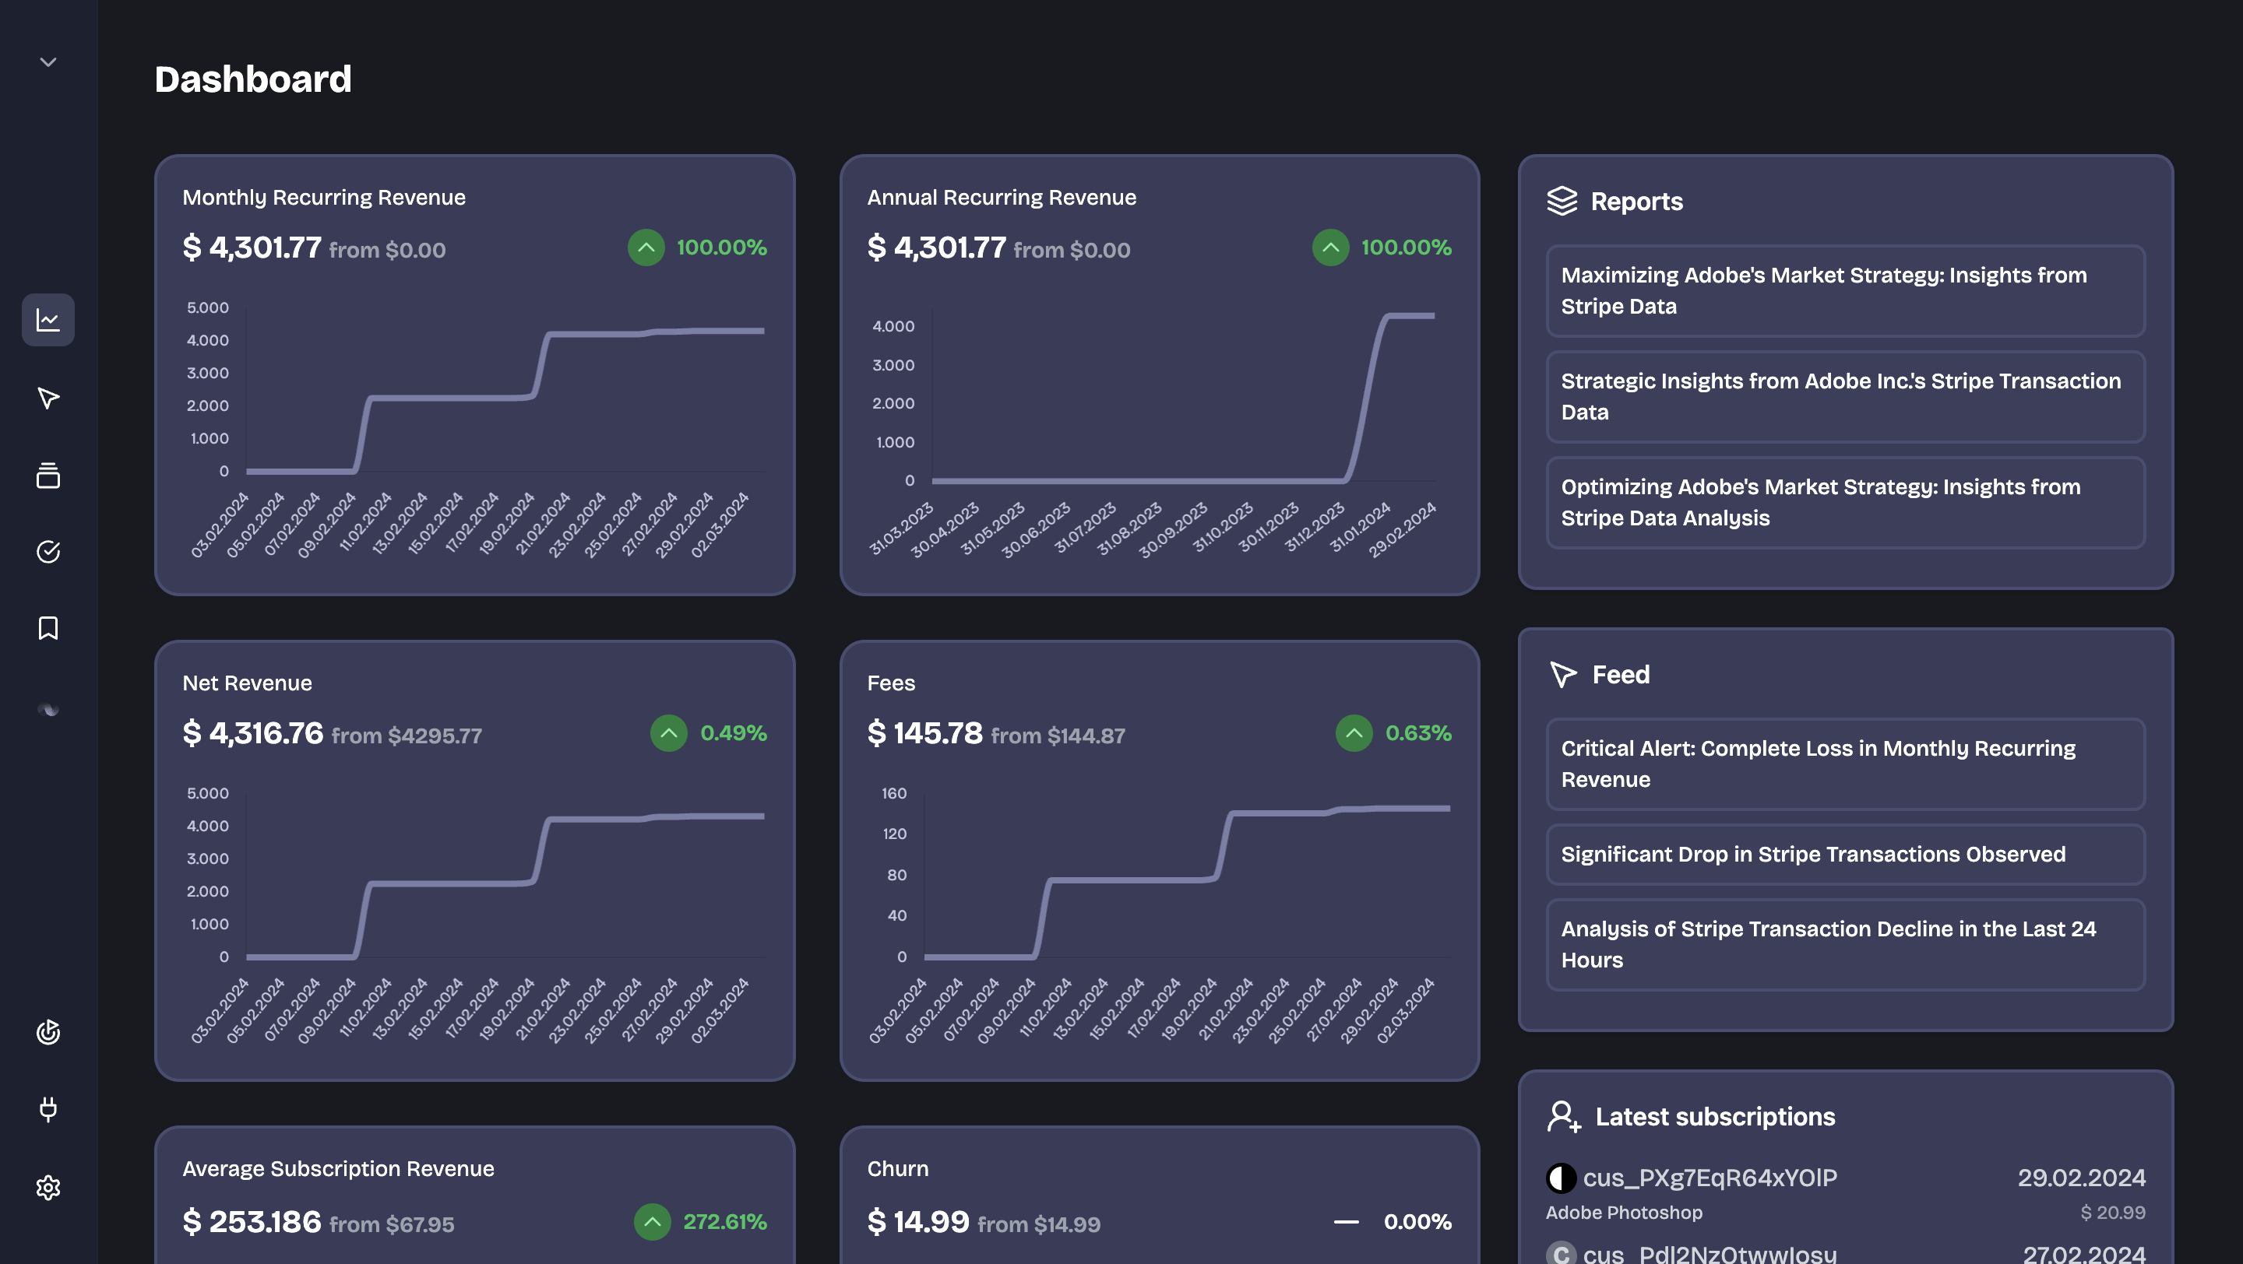Image resolution: width=2243 pixels, height=1264 pixels.
Task: Click the Reports layers icon
Action: click(x=1562, y=201)
